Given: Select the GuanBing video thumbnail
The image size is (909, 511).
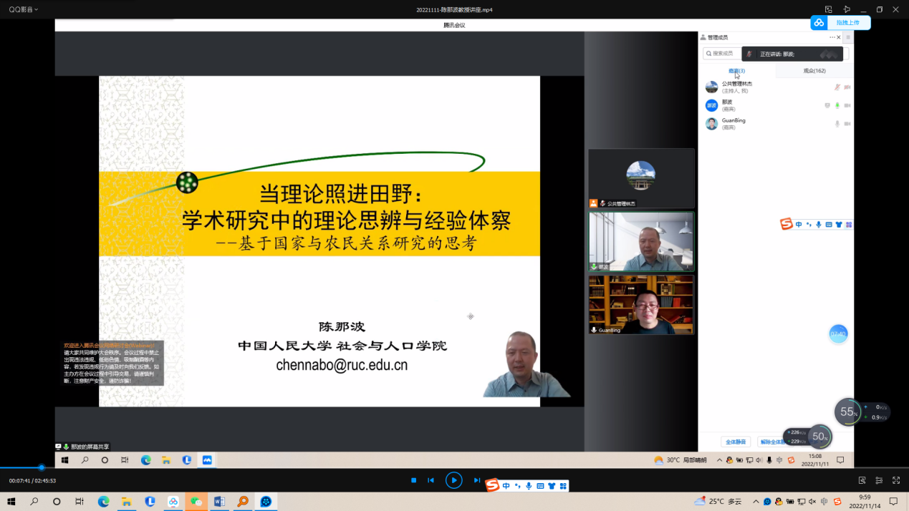Looking at the screenshot, I should pos(641,304).
